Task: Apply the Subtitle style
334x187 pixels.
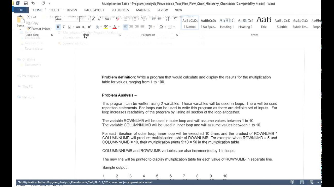Action: pos(282,23)
